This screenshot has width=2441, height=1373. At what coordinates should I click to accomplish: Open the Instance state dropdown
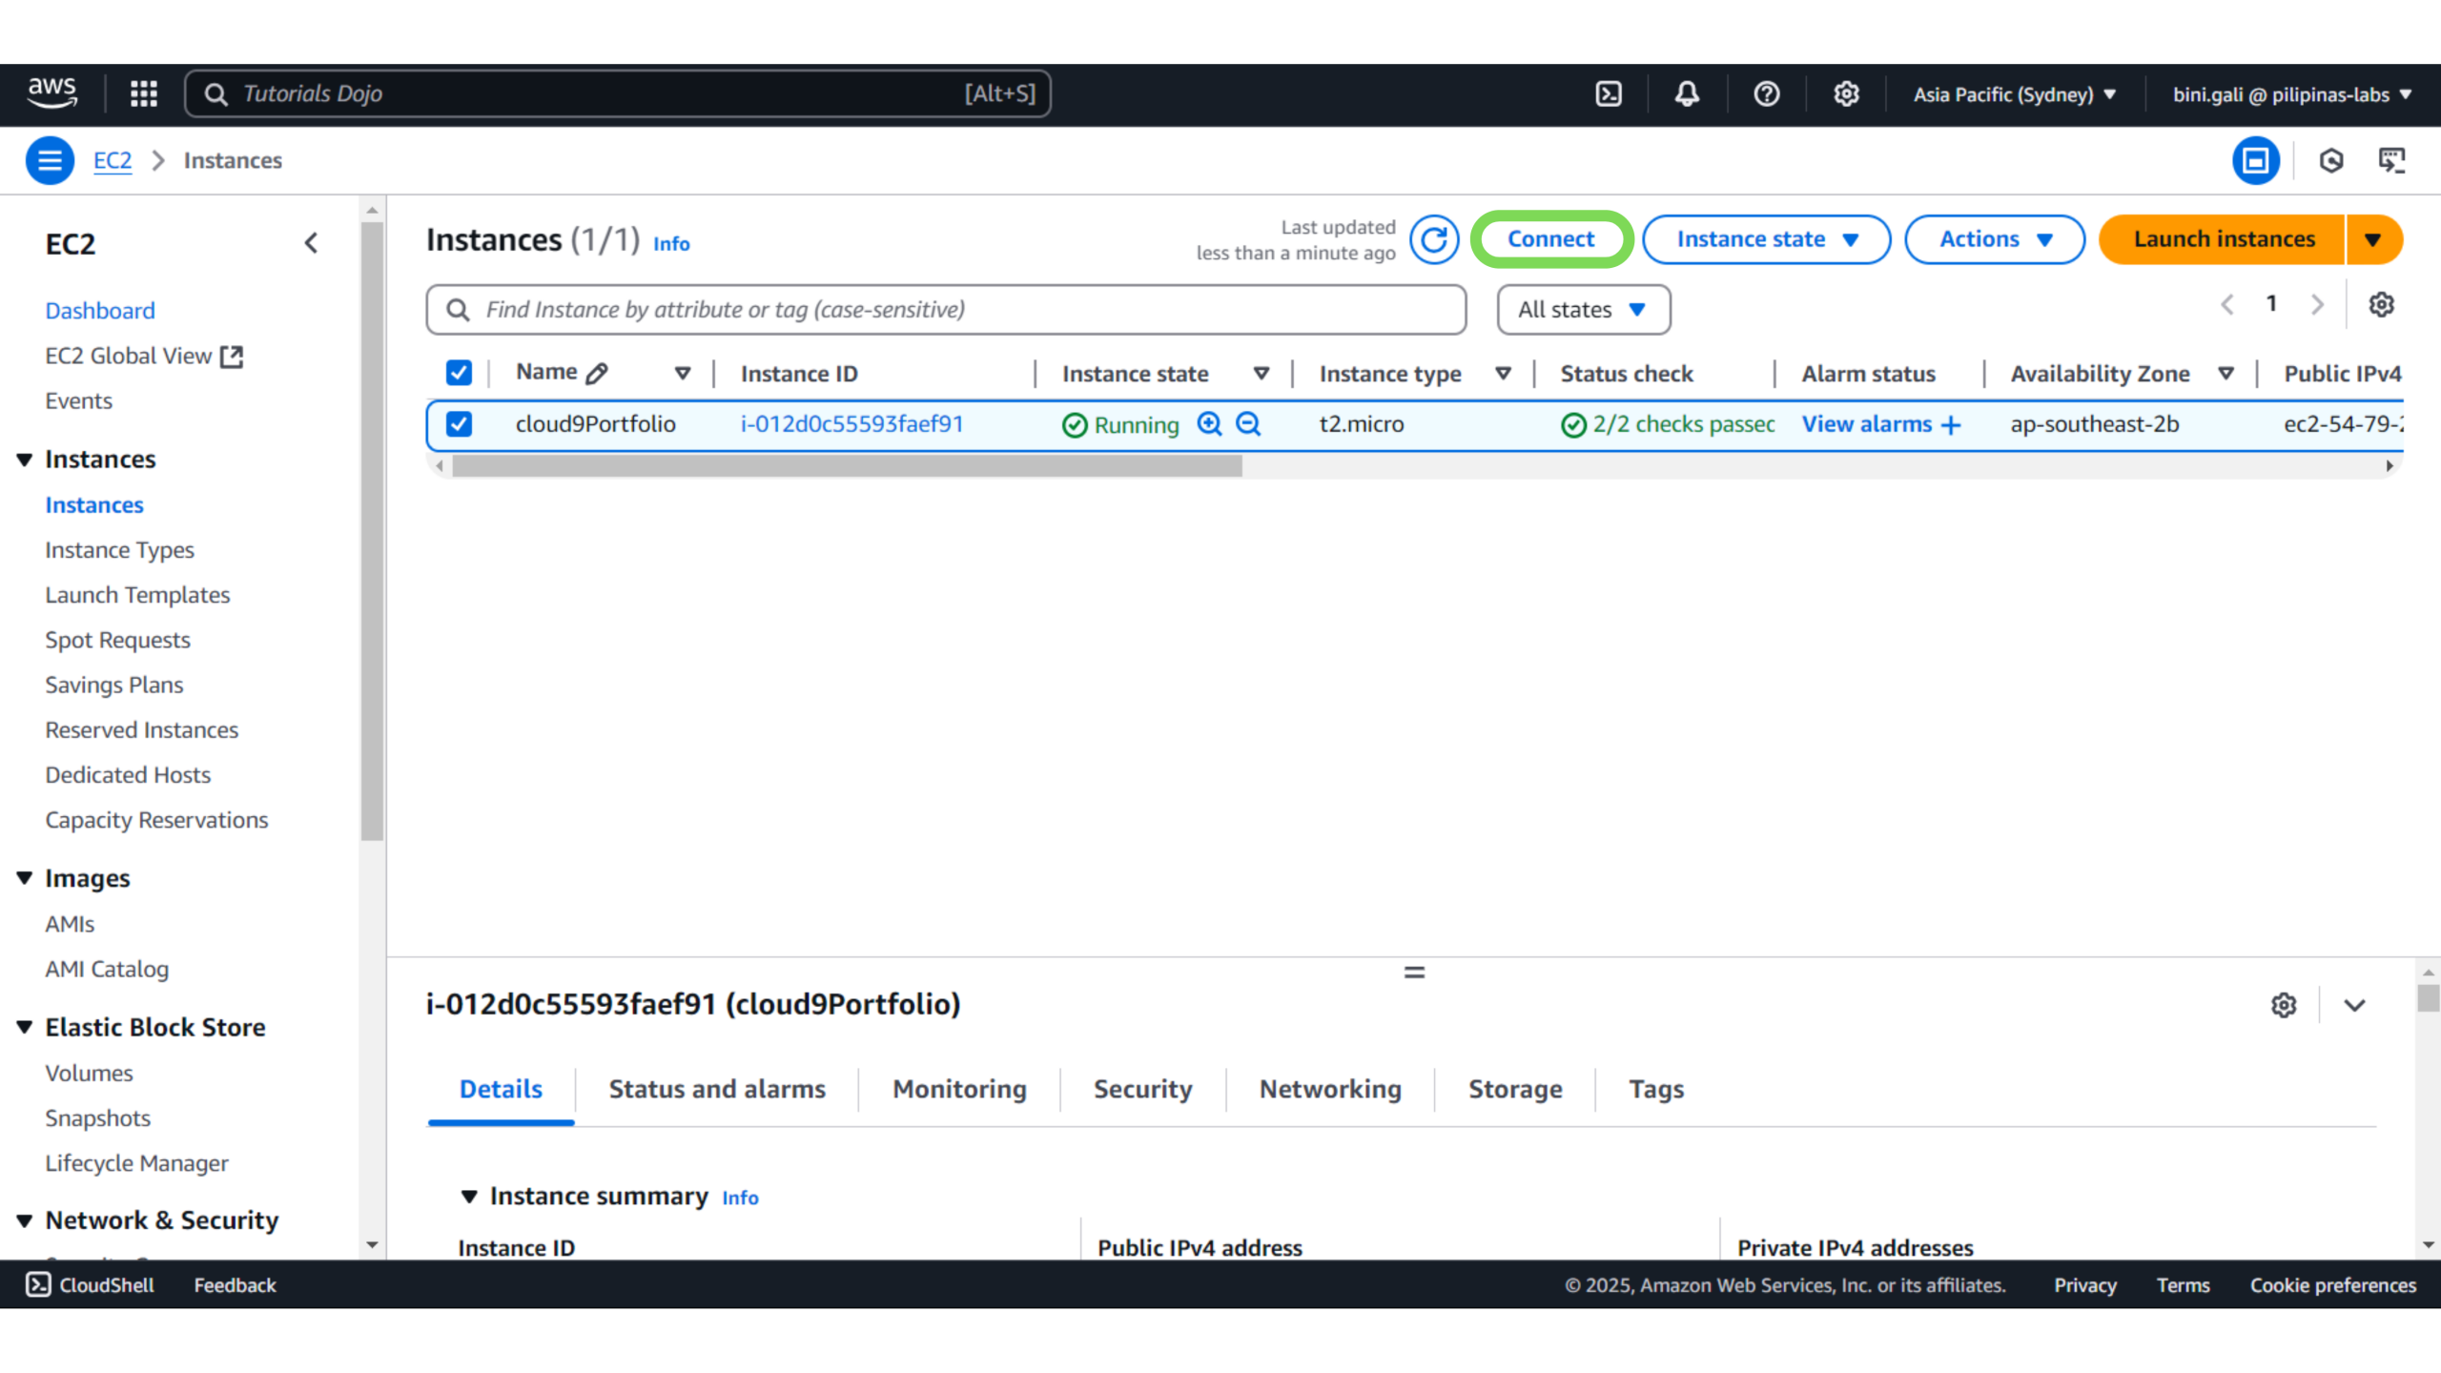click(1766, 239)
